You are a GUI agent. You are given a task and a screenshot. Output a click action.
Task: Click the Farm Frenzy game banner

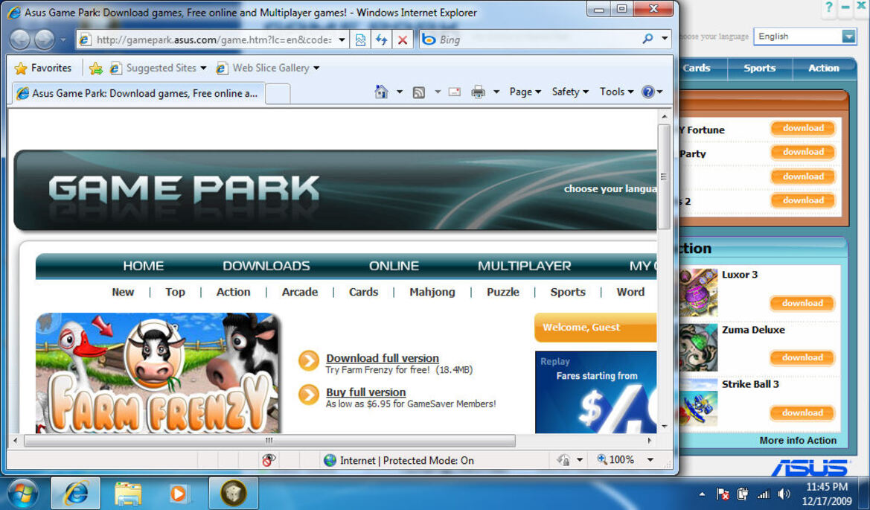pos(158,373)
